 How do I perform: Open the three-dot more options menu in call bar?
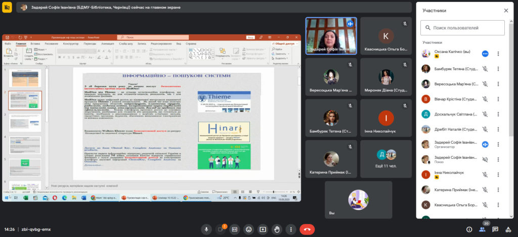pos(291,229)
